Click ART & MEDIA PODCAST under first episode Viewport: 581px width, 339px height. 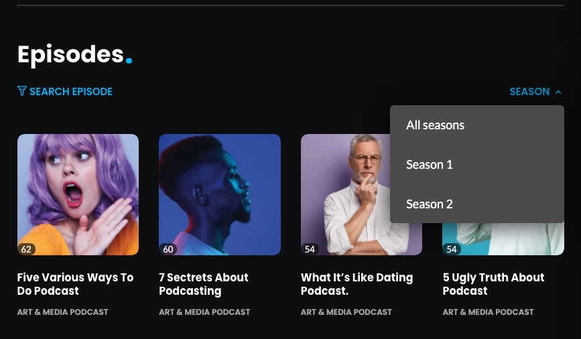point(62,312)
